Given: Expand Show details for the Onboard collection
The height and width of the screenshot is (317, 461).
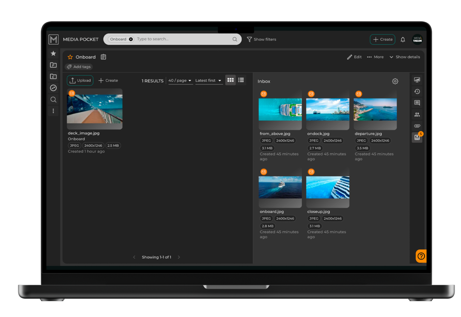Looking at the screenshot, I should 405,57.
